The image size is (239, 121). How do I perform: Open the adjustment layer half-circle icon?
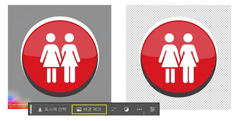point(127,109)
